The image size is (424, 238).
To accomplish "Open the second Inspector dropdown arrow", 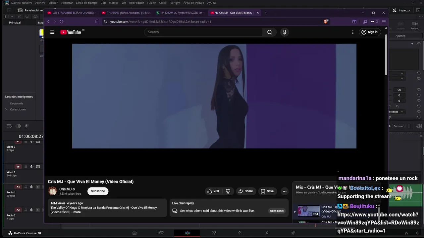I will tap(402, 79).
